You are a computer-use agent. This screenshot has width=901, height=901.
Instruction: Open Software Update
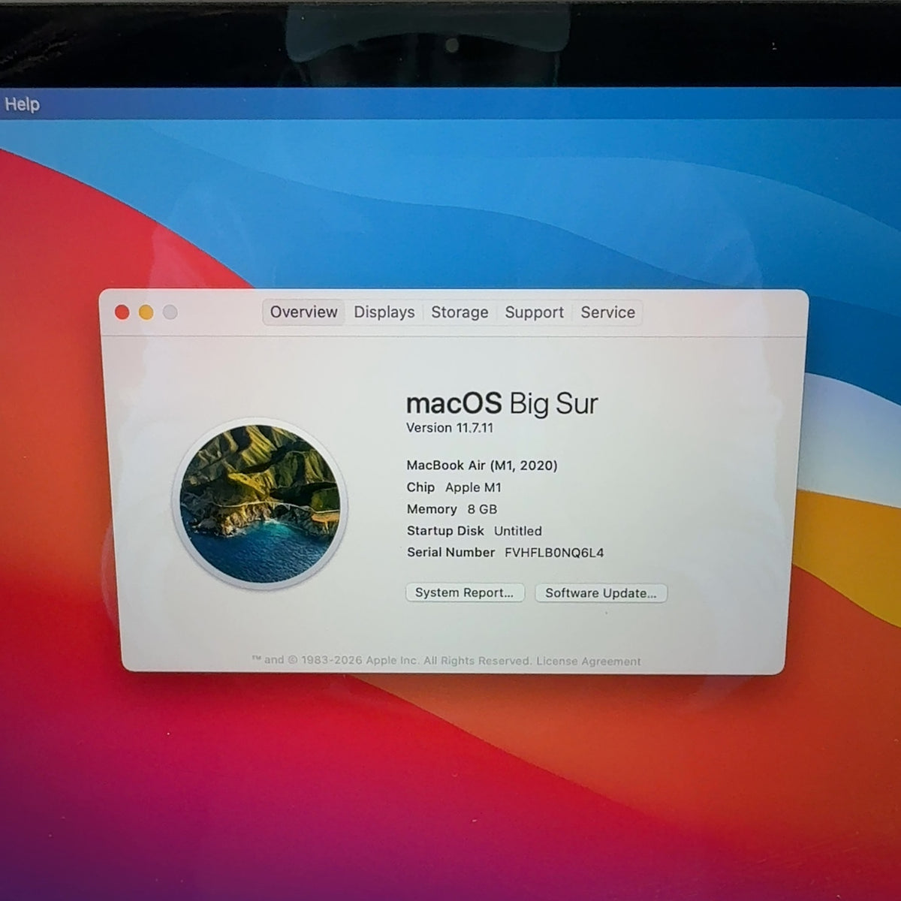[x=601, y=593]
